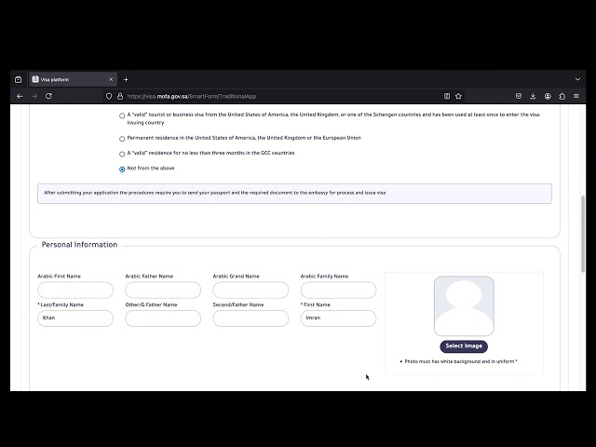596x447 pixels.
Task: Click the profile photo placeholder thumbnail
Action: (464, 306)
